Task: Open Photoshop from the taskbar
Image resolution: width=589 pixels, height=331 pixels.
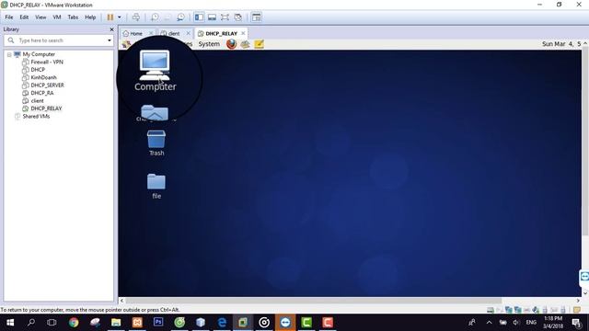Action: point(158,323)
